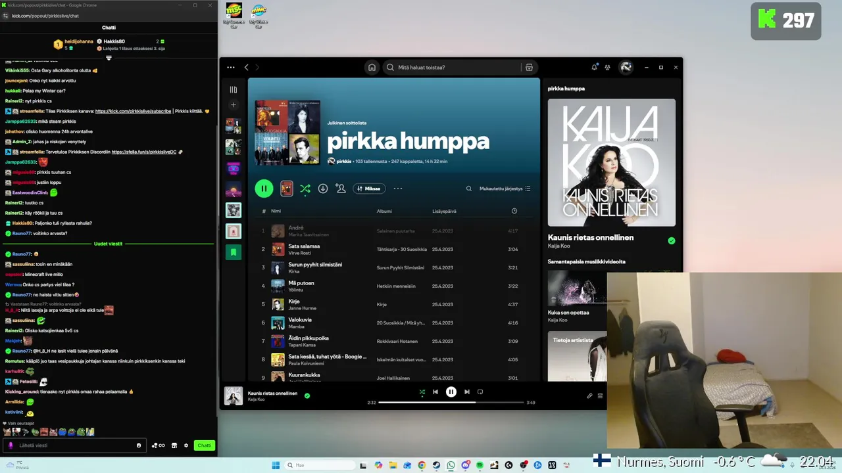Open My Summer Car desktop shortcut
The image size is (842, 473).
tap(234, 15)
